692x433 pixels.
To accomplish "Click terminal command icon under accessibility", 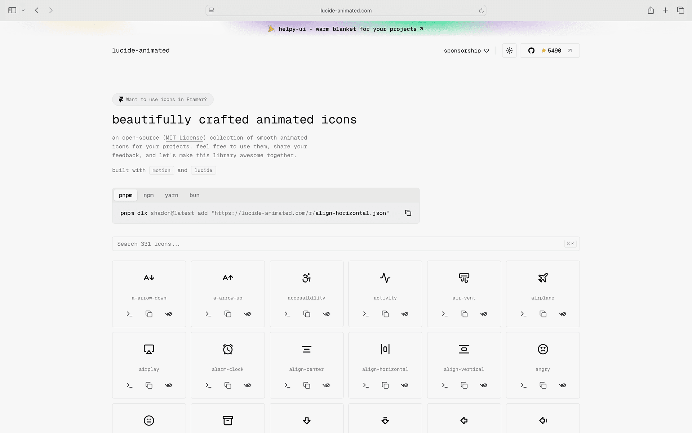I will click(x=287, y=314).
